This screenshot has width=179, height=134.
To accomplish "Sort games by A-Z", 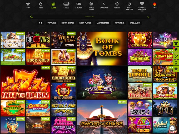I will click(x=41, y=23).
